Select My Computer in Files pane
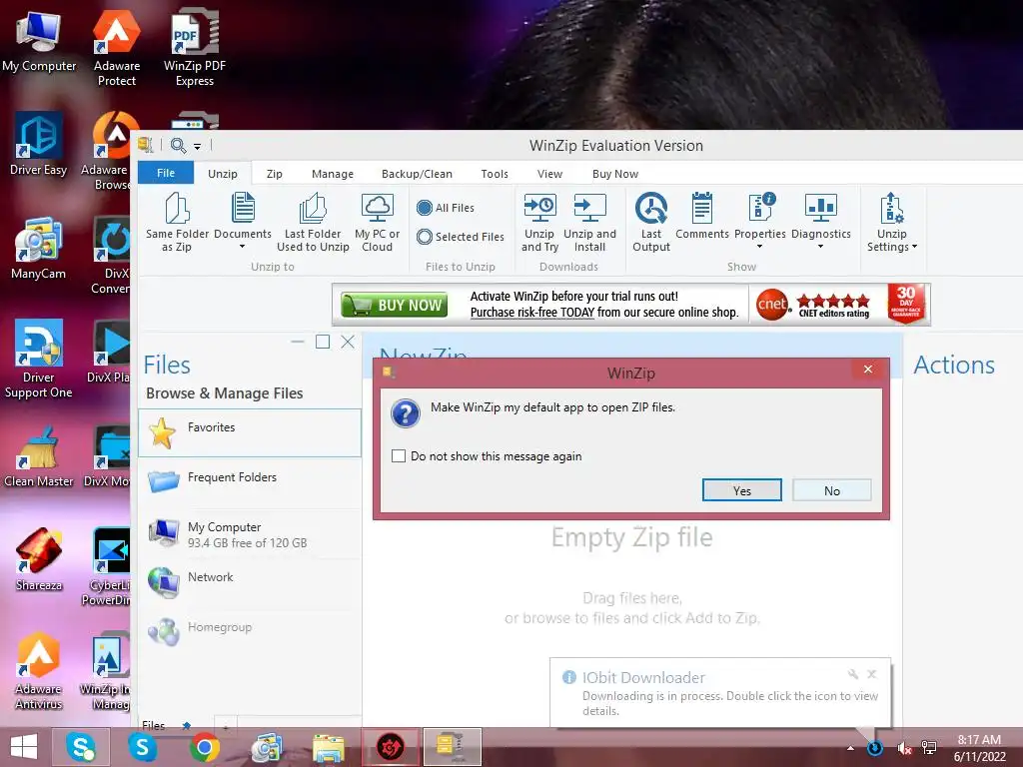Image resolution: width=1023 pixels, height=767 pixels. click(249, 533)
